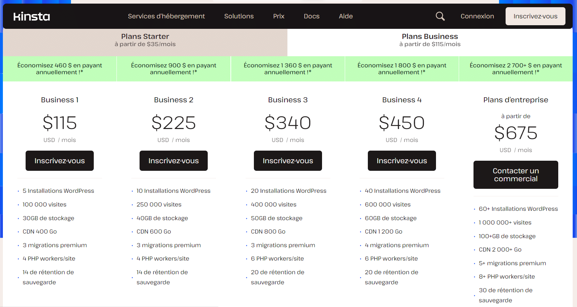Click 'CDN 2 000+ Go' feature

[x=500, y=249]
